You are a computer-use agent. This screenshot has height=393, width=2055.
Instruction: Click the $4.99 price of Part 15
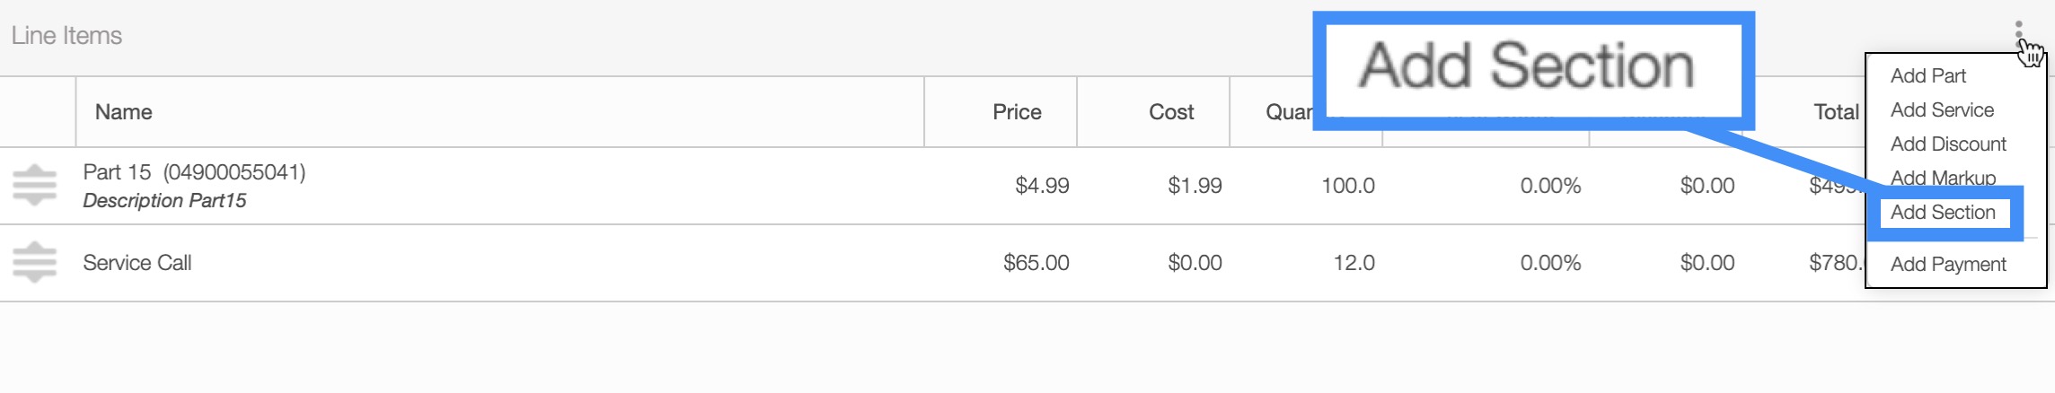(1042, 186)
